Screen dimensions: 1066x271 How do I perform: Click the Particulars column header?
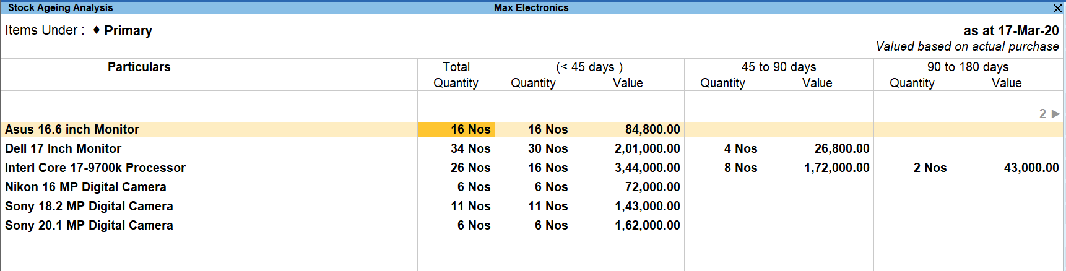click(x=139, y=67)
